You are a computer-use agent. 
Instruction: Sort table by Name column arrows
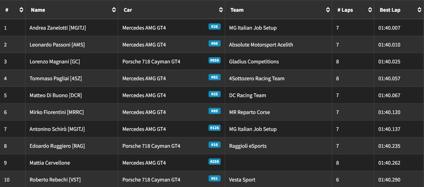tap(114, 10)
